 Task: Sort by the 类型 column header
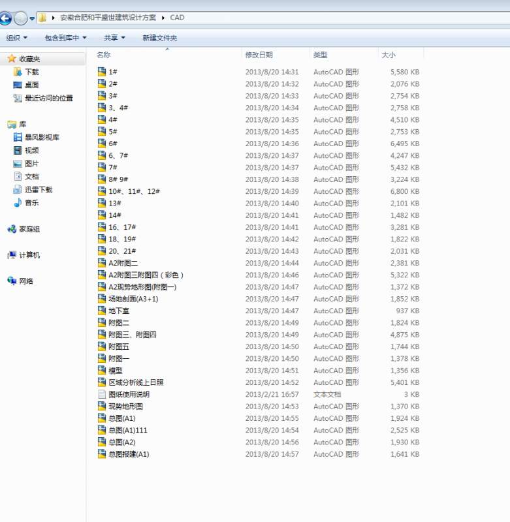320,55
